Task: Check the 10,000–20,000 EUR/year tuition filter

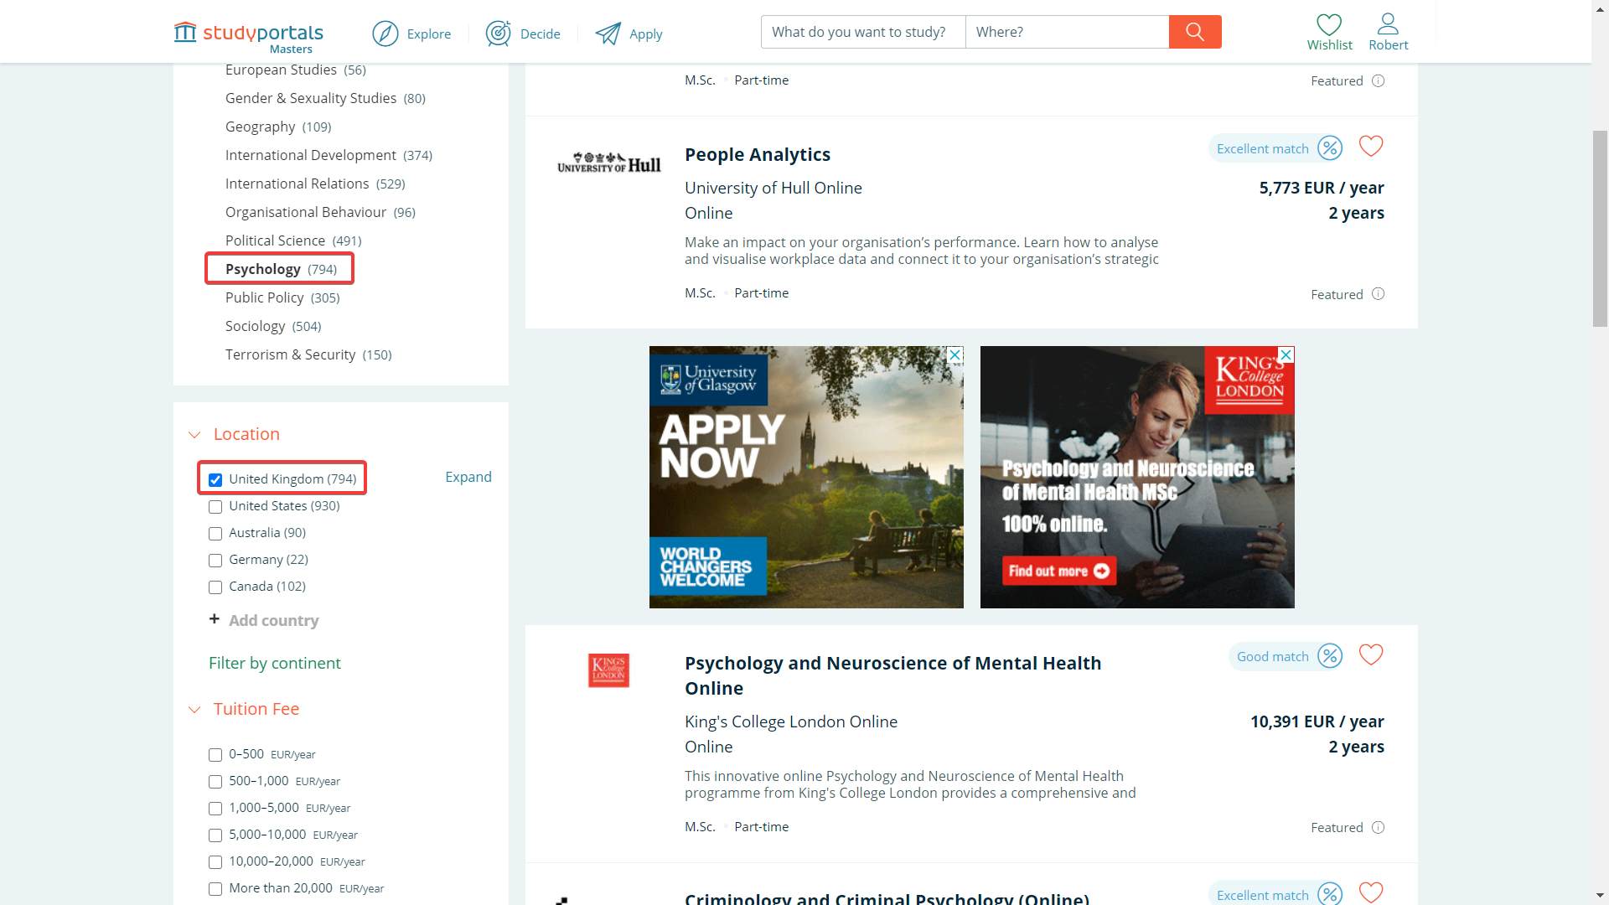Action: point(215,861)
